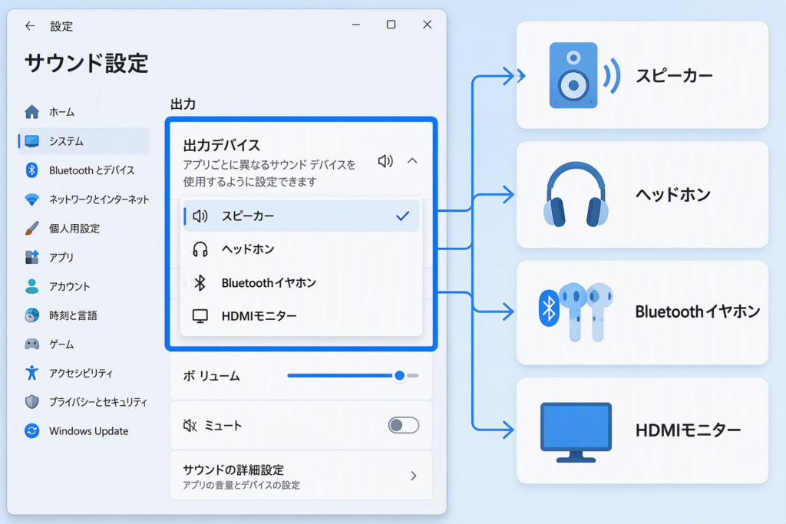The width and height of the screenshot is (786, 524).
Task: Open ネットワークとインターネット settings page
Action: point(84,199)
